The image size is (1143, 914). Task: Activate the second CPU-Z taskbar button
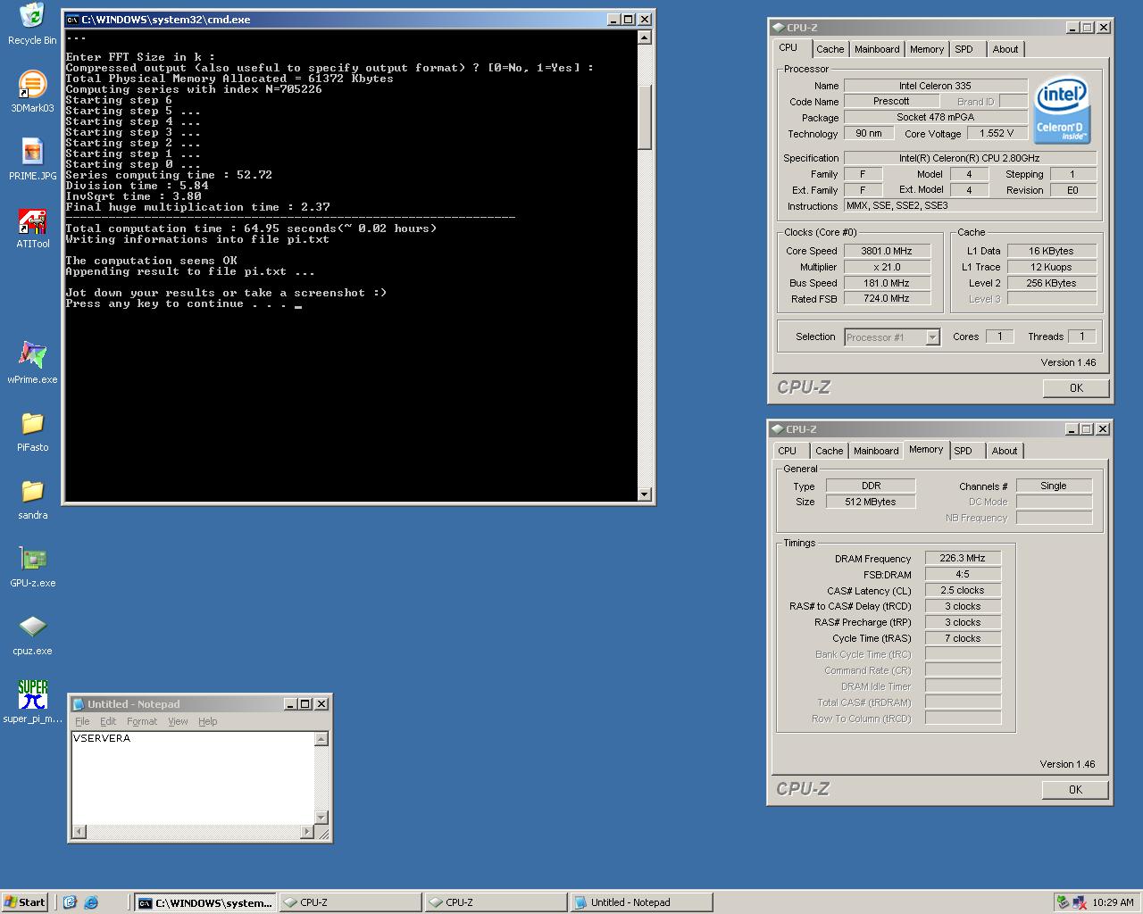pyautogui.click(x=496, y=902)
